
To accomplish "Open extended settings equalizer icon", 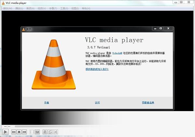I will point(37,132).
